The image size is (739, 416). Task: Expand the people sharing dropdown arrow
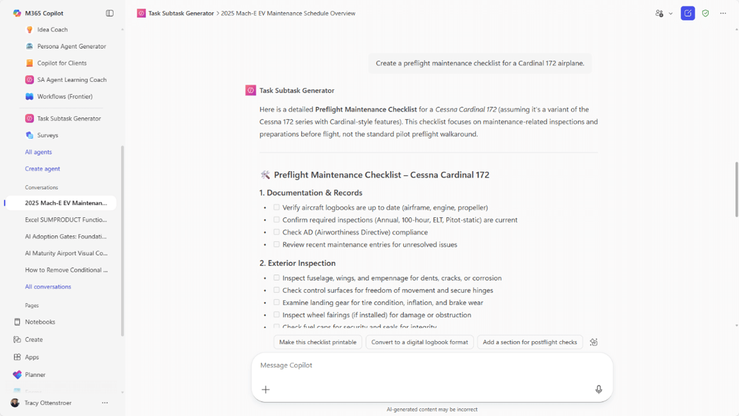pos(670,14)
